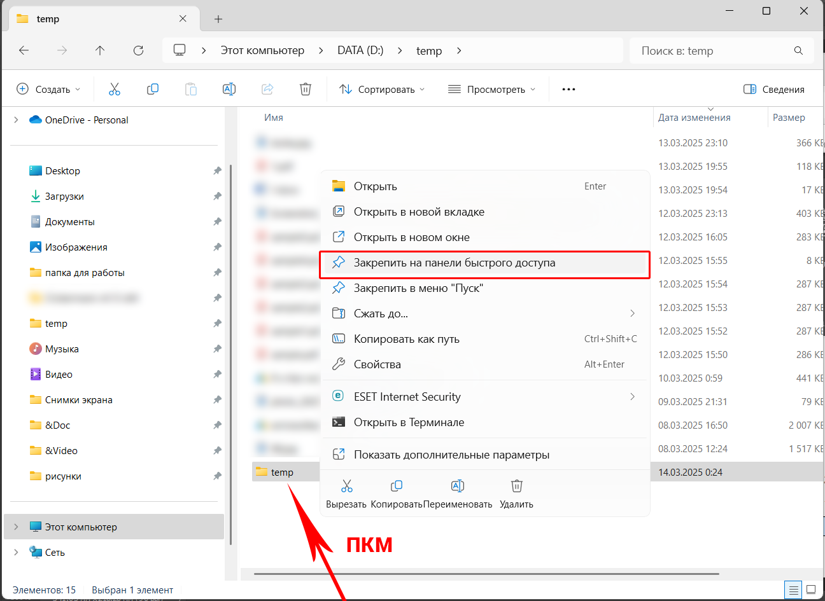Choose Открыть в новой вкладке
The image size is (825, 601).
point(485,212)
